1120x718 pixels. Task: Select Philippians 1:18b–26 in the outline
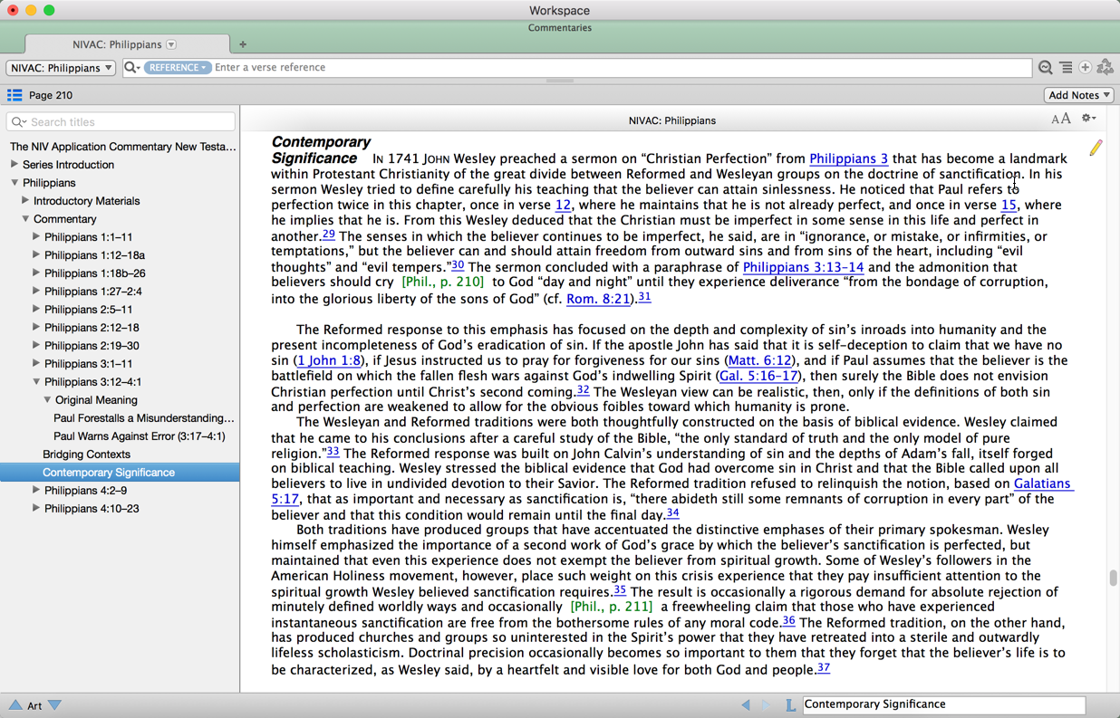tap(95, 273)
